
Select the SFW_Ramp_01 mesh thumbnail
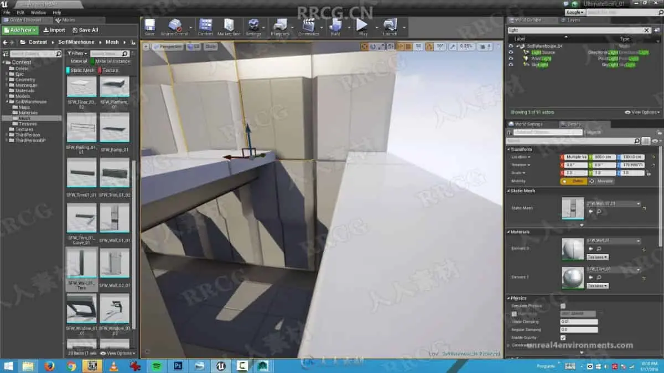click(115, 128)
